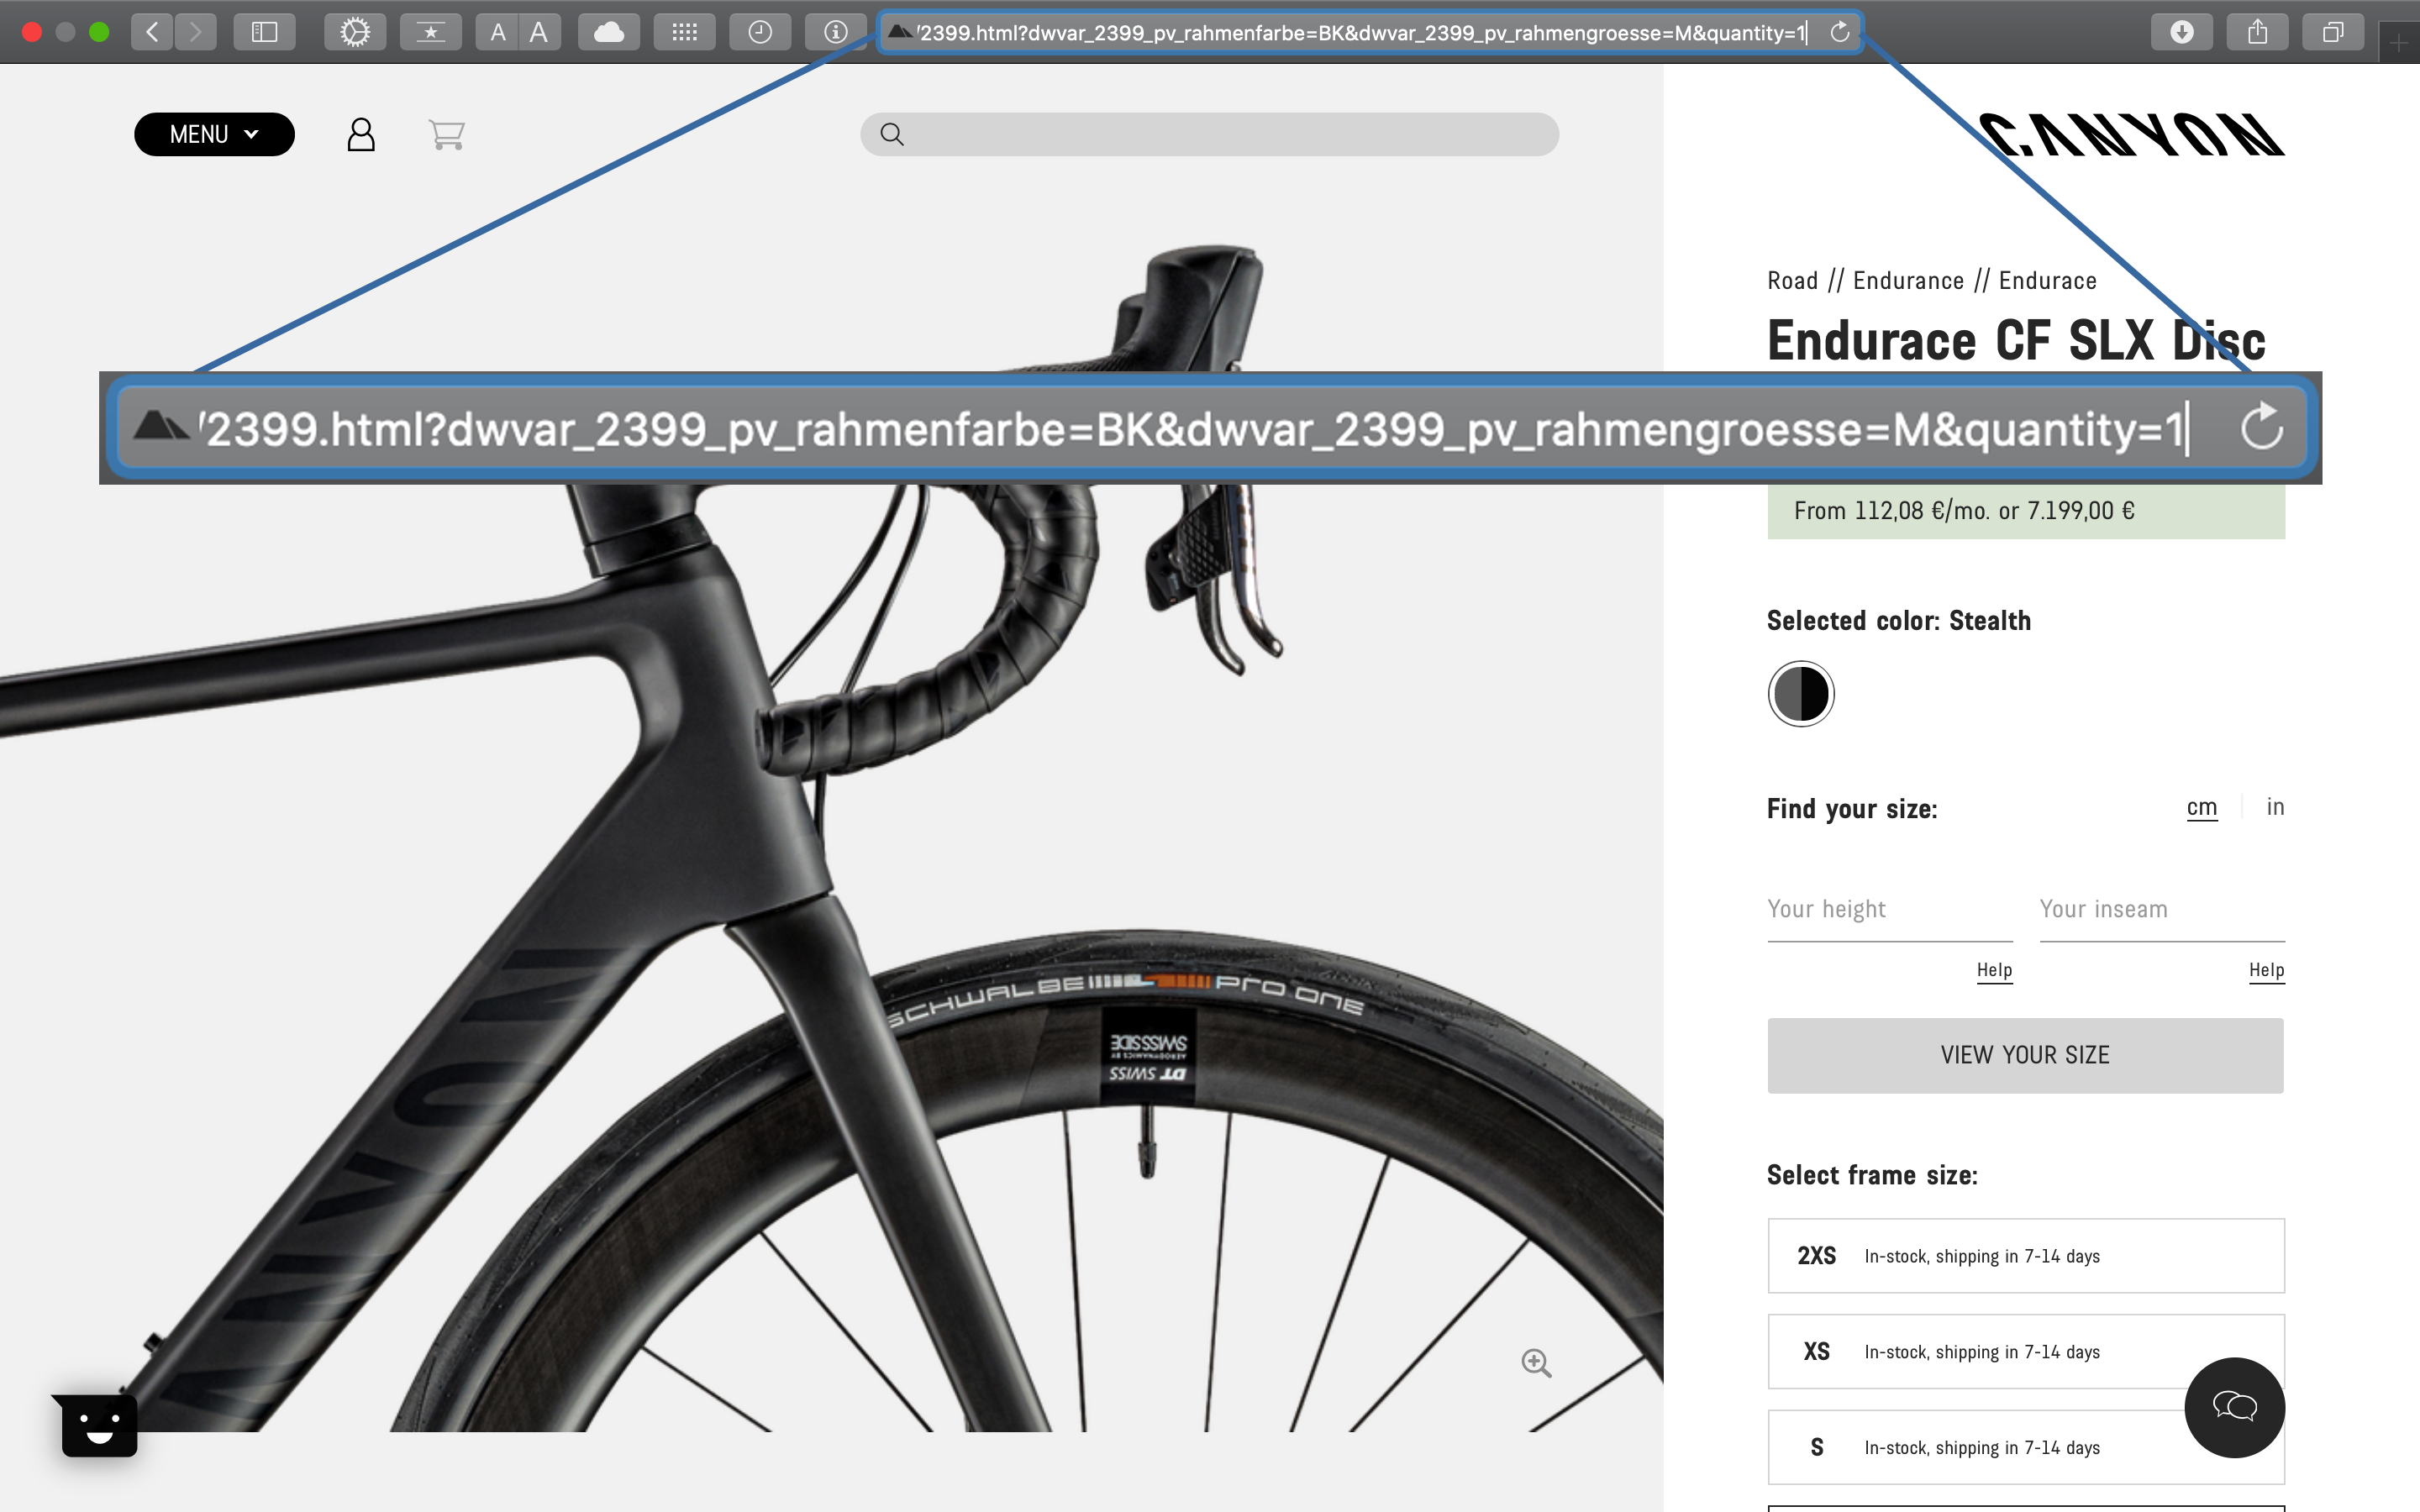
Task: Click the share icon in Safari toolbar
Action: point(2257,32)
